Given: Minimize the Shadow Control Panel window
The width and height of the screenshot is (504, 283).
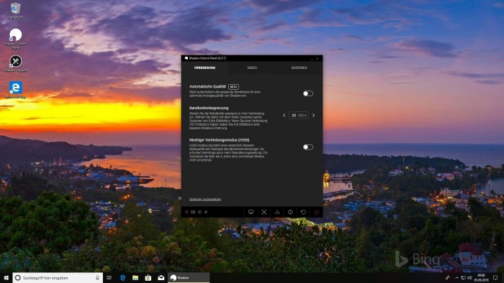Looking at the screenshot, I should click(312, 59).
